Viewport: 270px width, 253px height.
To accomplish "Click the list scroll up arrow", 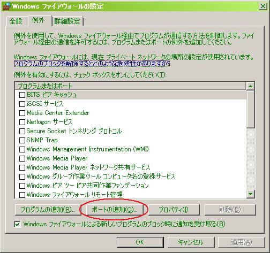I will pos(250,86).
